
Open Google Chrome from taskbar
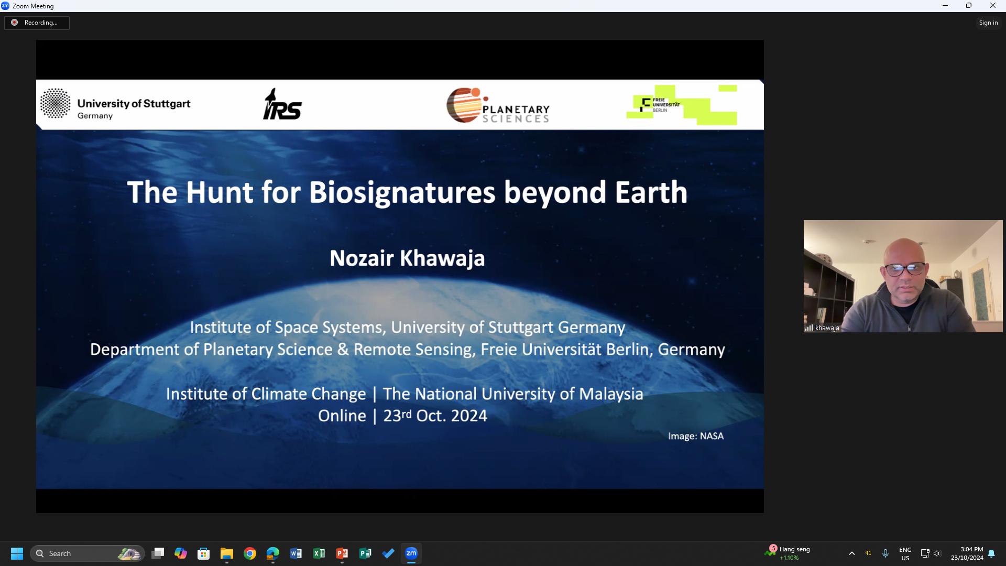point(250,553)
